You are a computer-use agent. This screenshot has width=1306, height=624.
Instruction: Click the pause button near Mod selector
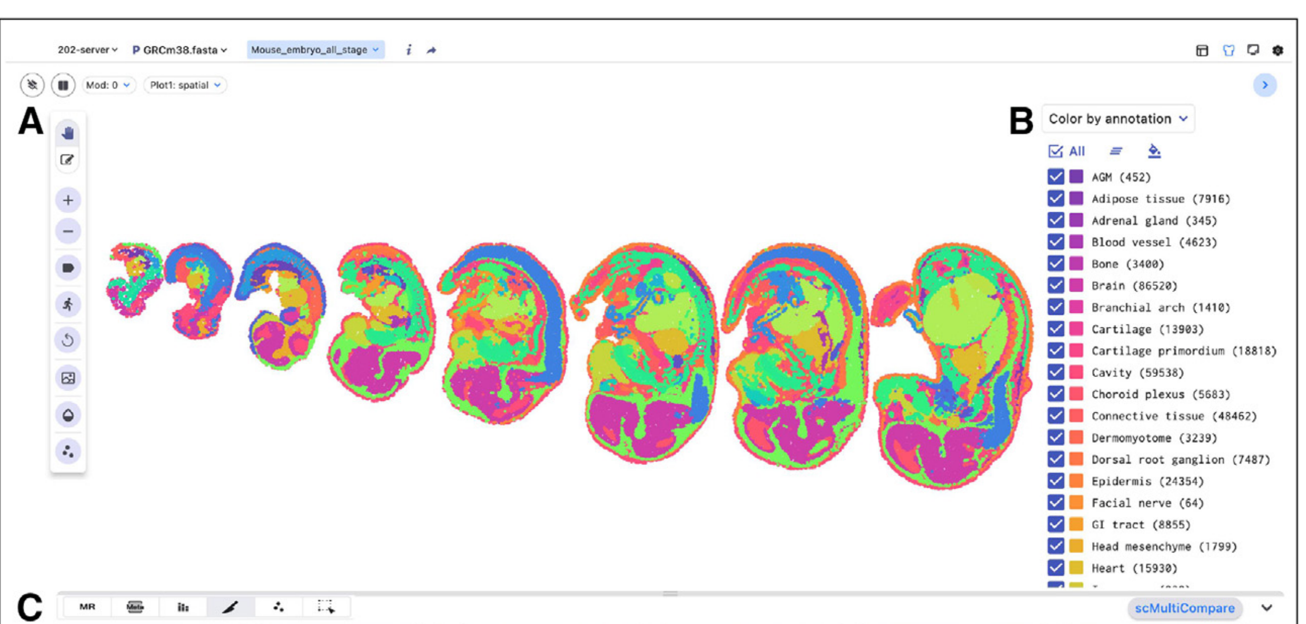(63, 85)
